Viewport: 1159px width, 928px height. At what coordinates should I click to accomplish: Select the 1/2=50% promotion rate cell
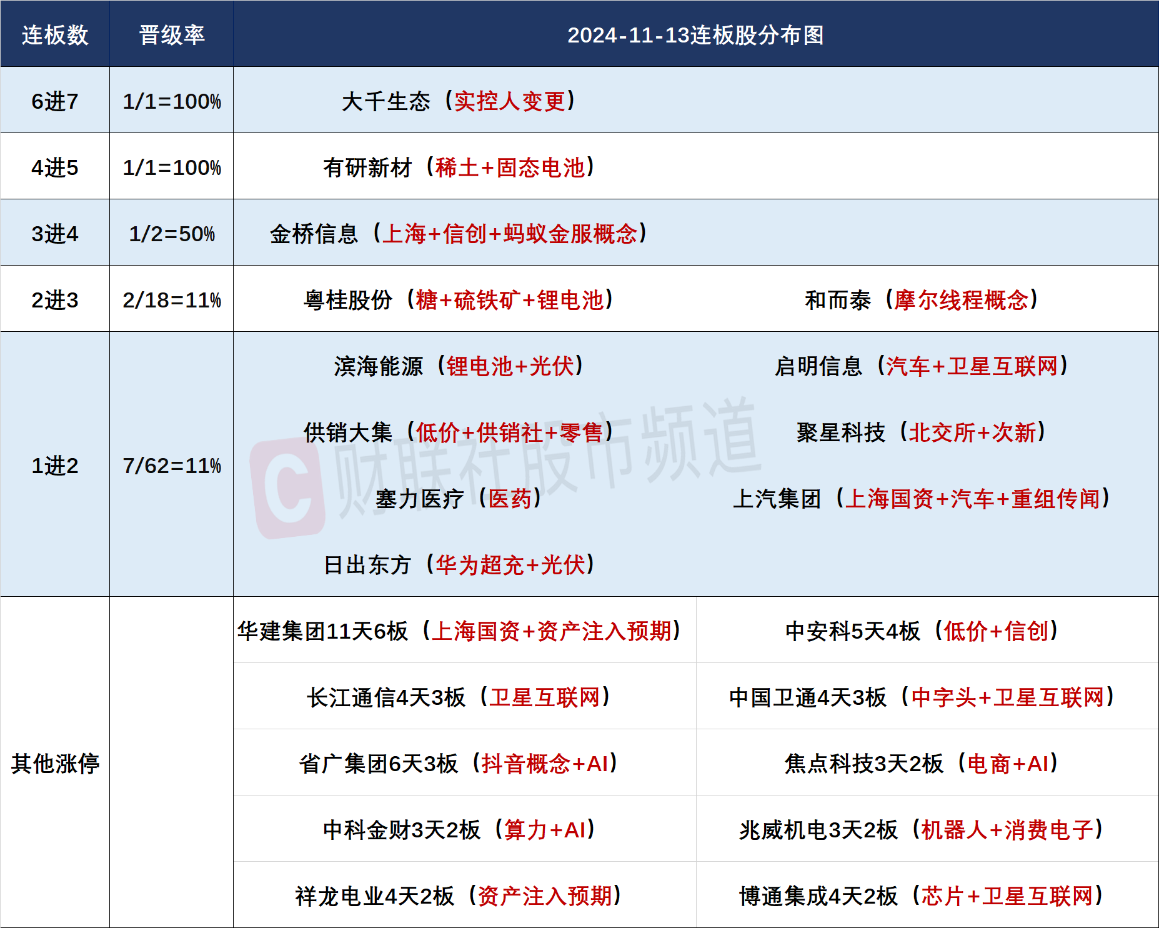coord(172,234)
